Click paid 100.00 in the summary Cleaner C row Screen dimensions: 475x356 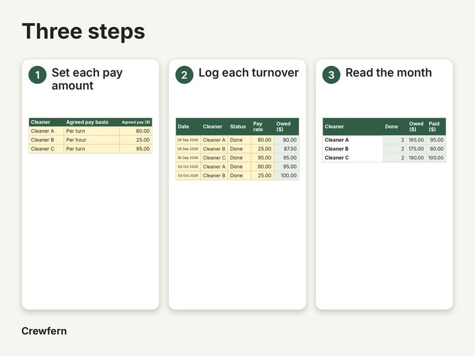[x=436, y=158]
